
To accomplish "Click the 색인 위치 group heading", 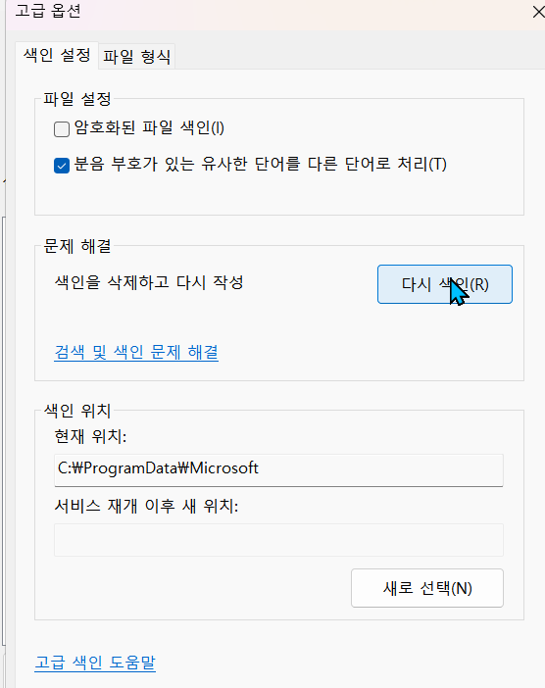I will click(x=77, y=411).
